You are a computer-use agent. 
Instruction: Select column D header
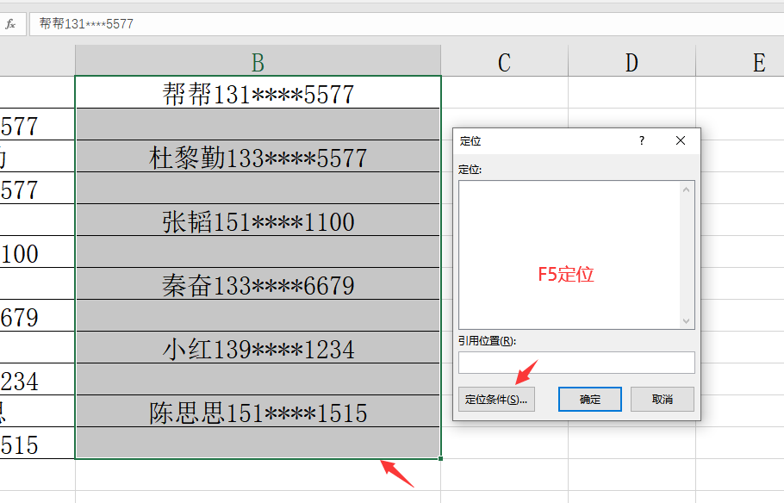pyautogui.click(x=632, y=61)
